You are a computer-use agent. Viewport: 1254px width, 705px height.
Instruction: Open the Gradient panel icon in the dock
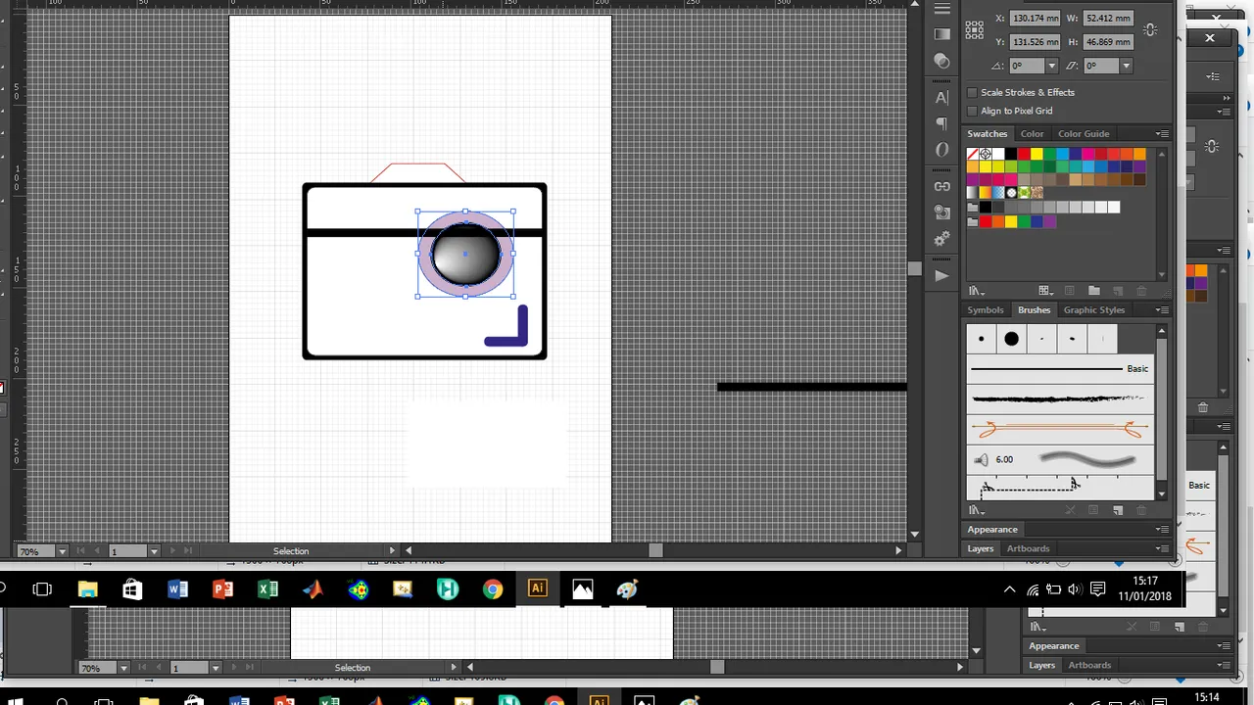pyautogui.click(x=941, y=34)
